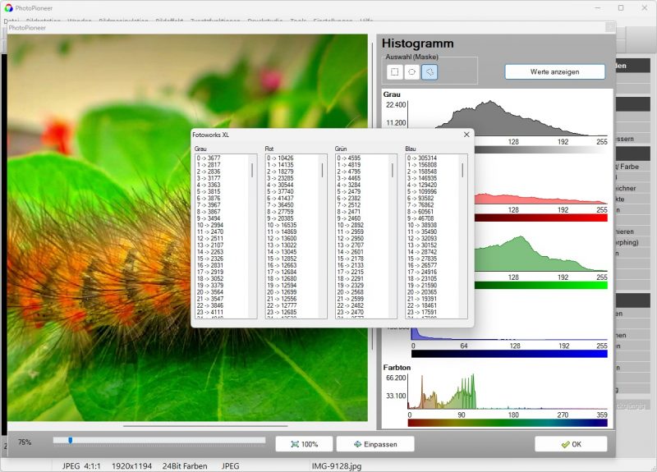This screenshot has height=472, width=657.
Task: Click the PhotoPioneer logo in title bar
Action: (x=8, y=8)
